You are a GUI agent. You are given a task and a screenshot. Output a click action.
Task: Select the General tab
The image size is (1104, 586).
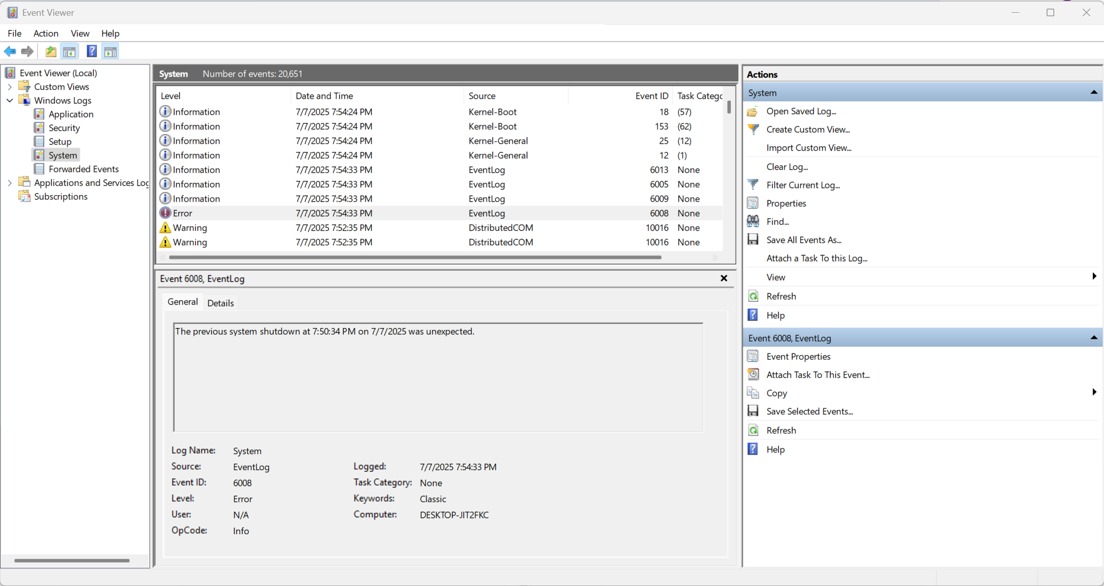182,302
